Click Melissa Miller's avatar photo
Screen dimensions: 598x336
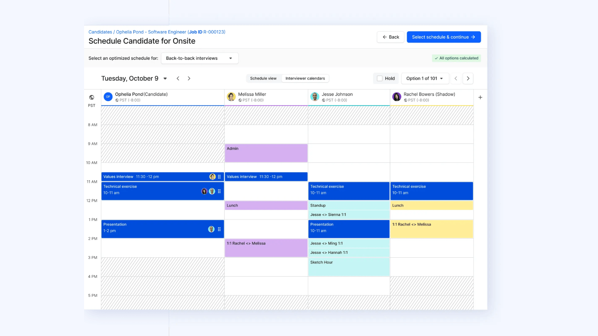point(231,97)
